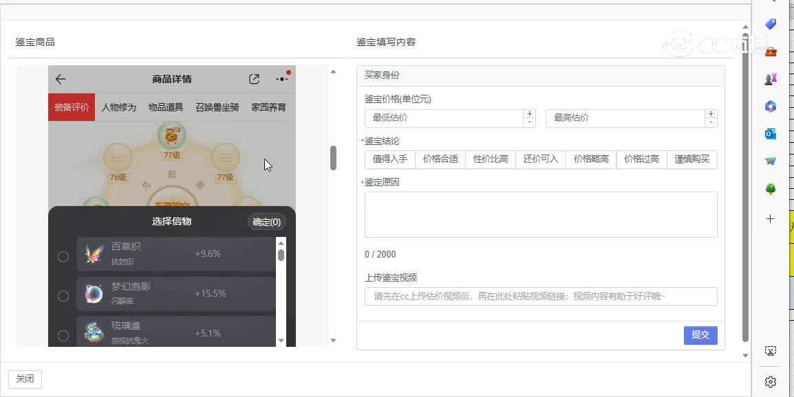794x397 pixels.
Task: Click product preview panel scroll-up arrow
Action: click(x=333, y=72)
